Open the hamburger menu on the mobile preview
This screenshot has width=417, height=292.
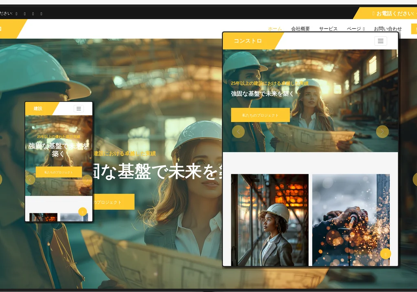coord(79,108)
